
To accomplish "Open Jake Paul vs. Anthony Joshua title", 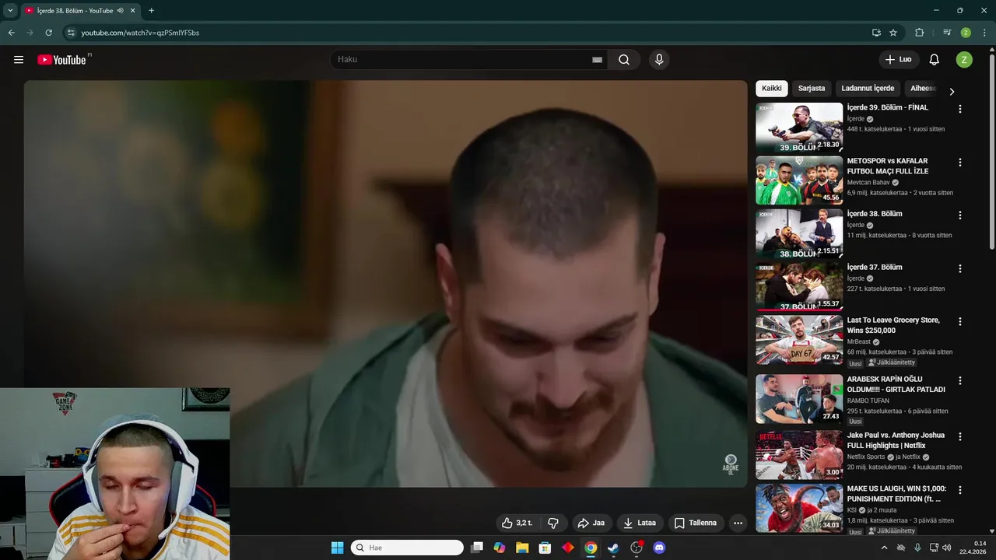I will 896,440.
